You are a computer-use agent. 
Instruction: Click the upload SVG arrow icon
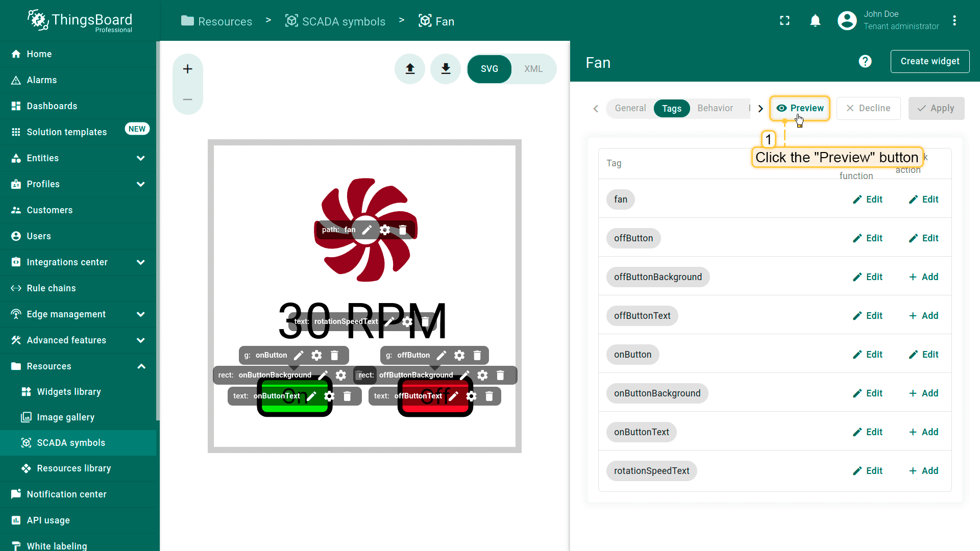click(410, 69)
